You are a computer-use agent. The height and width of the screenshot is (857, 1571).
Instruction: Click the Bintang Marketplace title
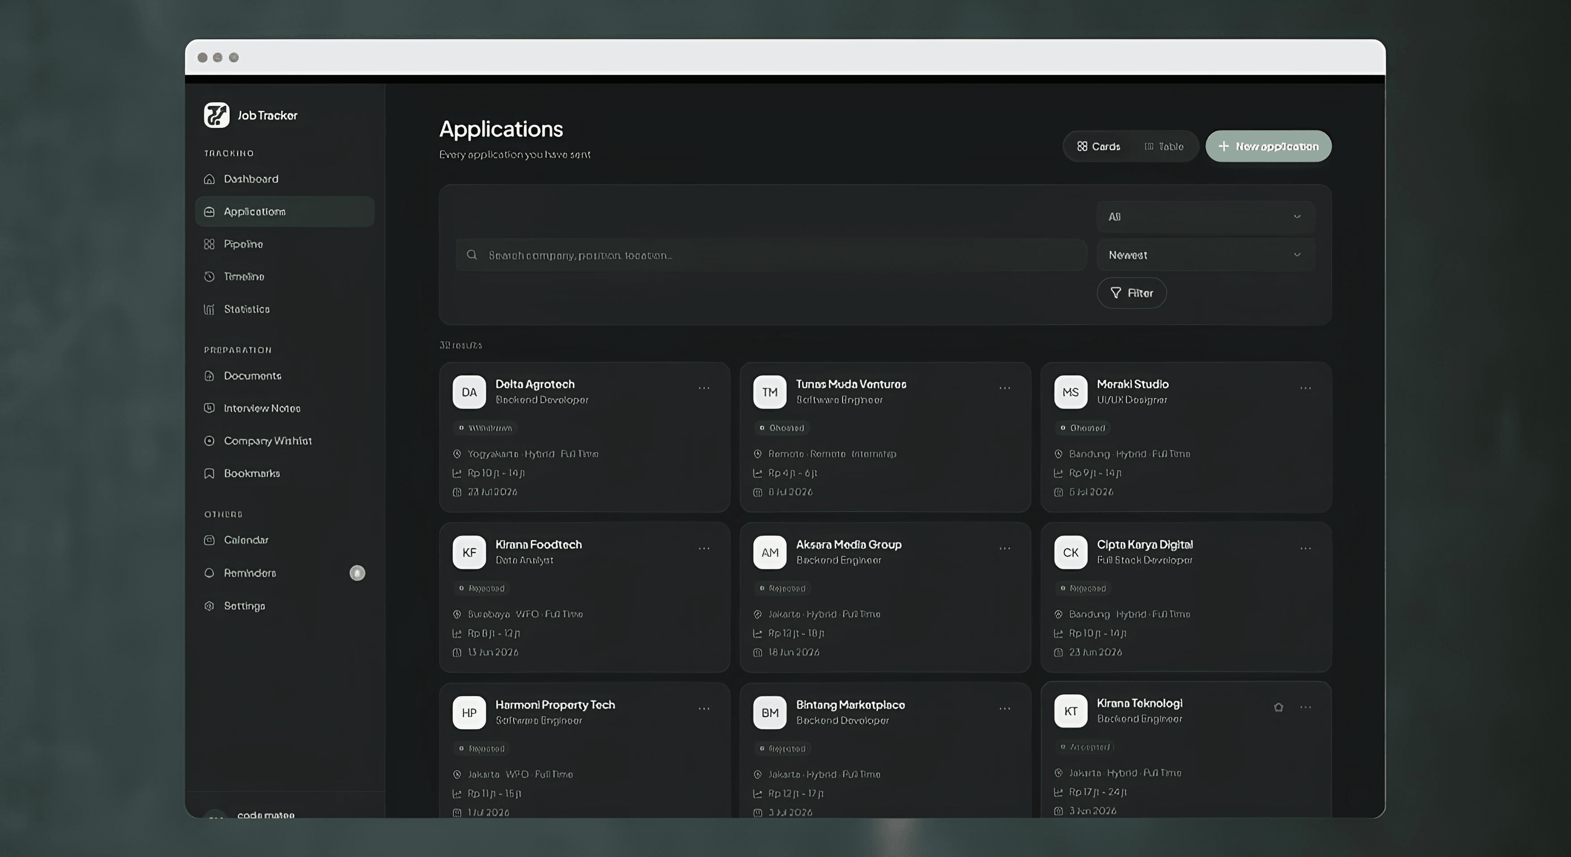click(850, 705)
